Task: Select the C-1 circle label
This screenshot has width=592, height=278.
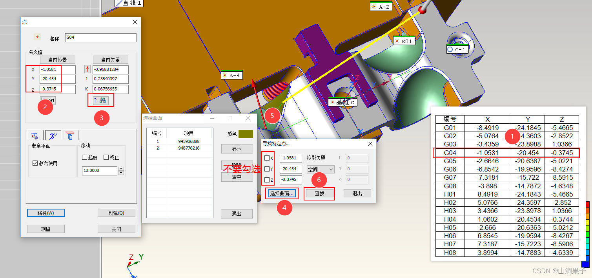Action: tap(457, 50)
